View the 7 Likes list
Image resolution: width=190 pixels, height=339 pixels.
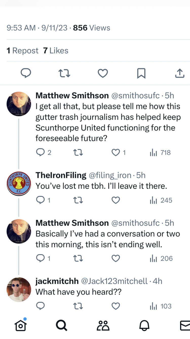tap(56, 51)
